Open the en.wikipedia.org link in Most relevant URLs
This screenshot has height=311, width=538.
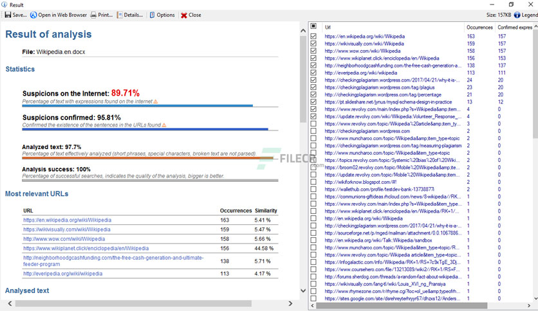point(67,220)
